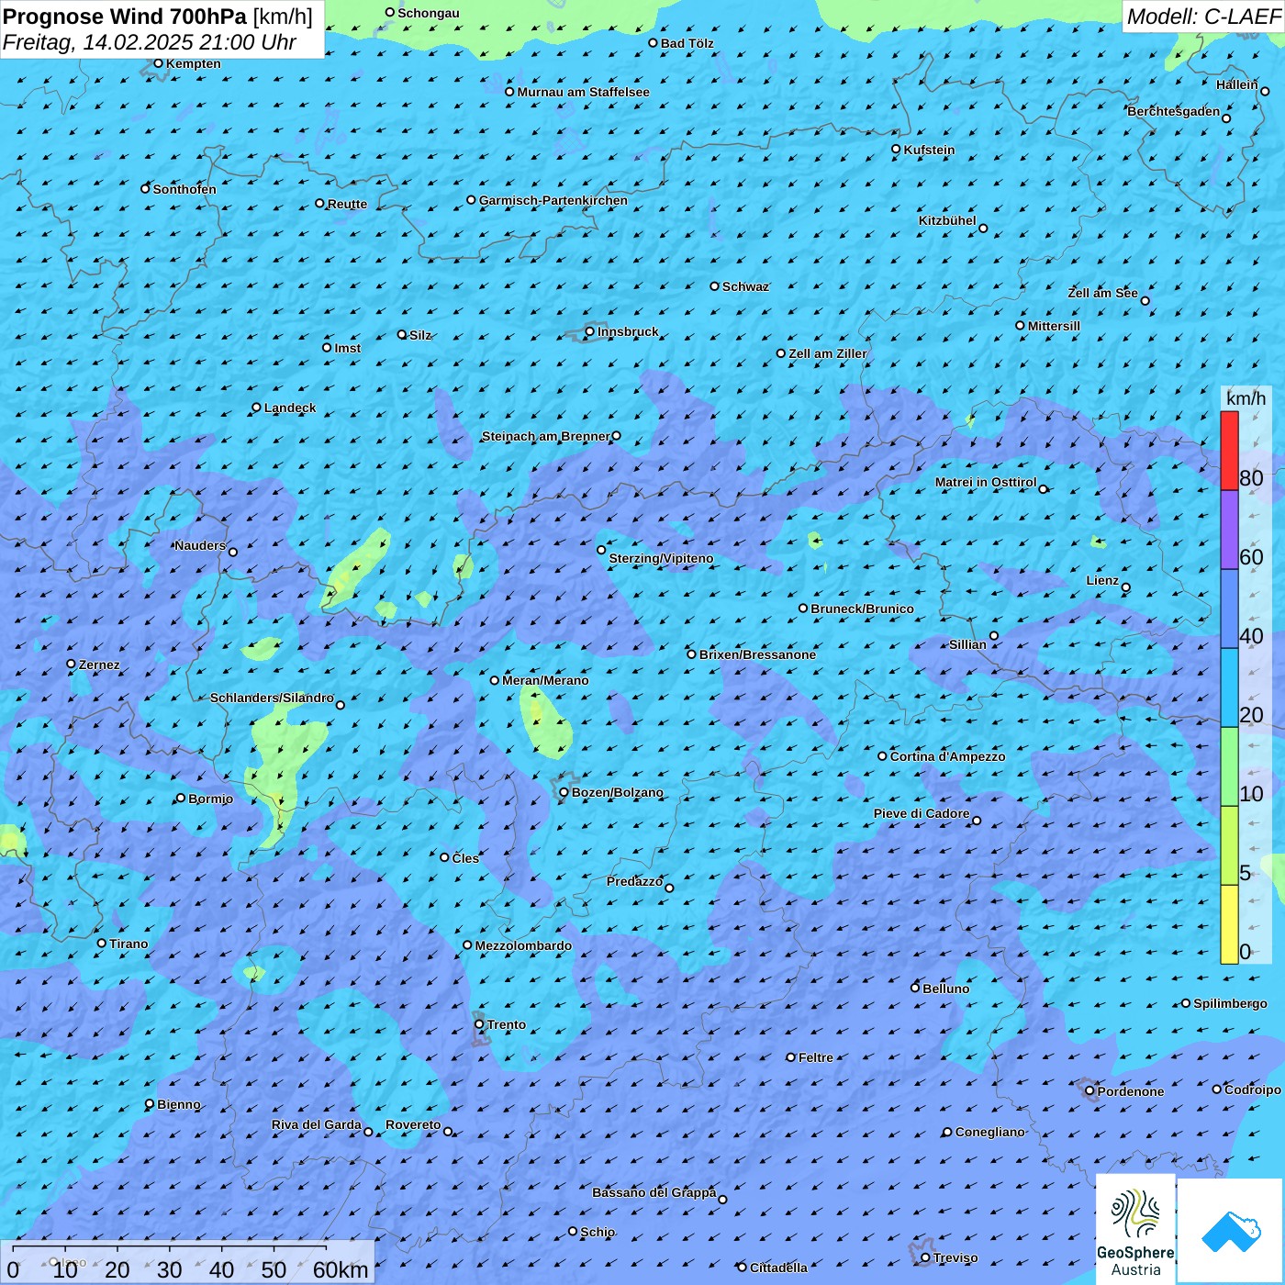Click the Trento city label
Viewport: 1285px width, 1285px height.
[x=507, y=1024]
